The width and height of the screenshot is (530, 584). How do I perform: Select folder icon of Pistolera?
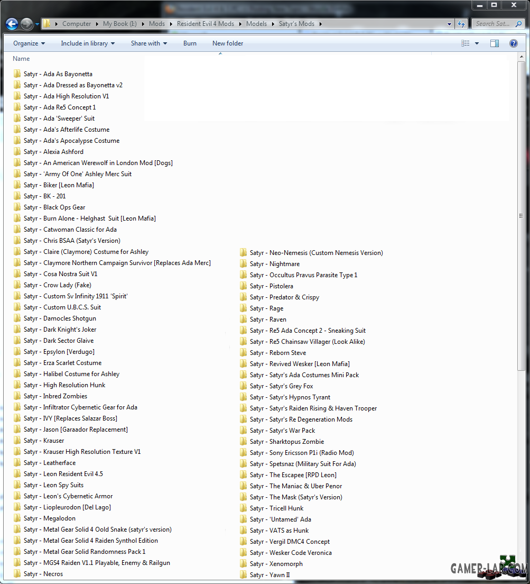[243, 286]
